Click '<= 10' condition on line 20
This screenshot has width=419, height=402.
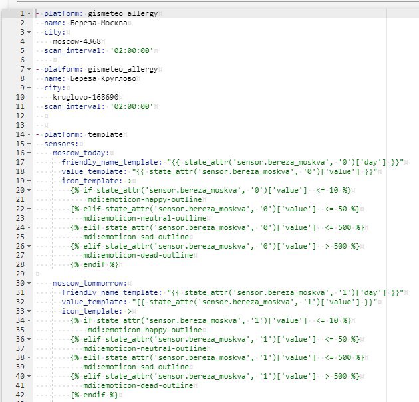pyautogui.click(x=327, y=190)
